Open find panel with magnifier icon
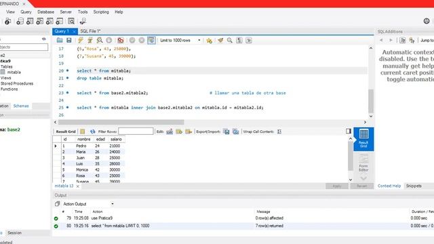Screen dimensions: 434x244 [x=230, y=41]
